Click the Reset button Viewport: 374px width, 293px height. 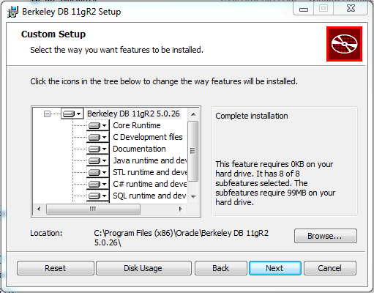point(56,268)
